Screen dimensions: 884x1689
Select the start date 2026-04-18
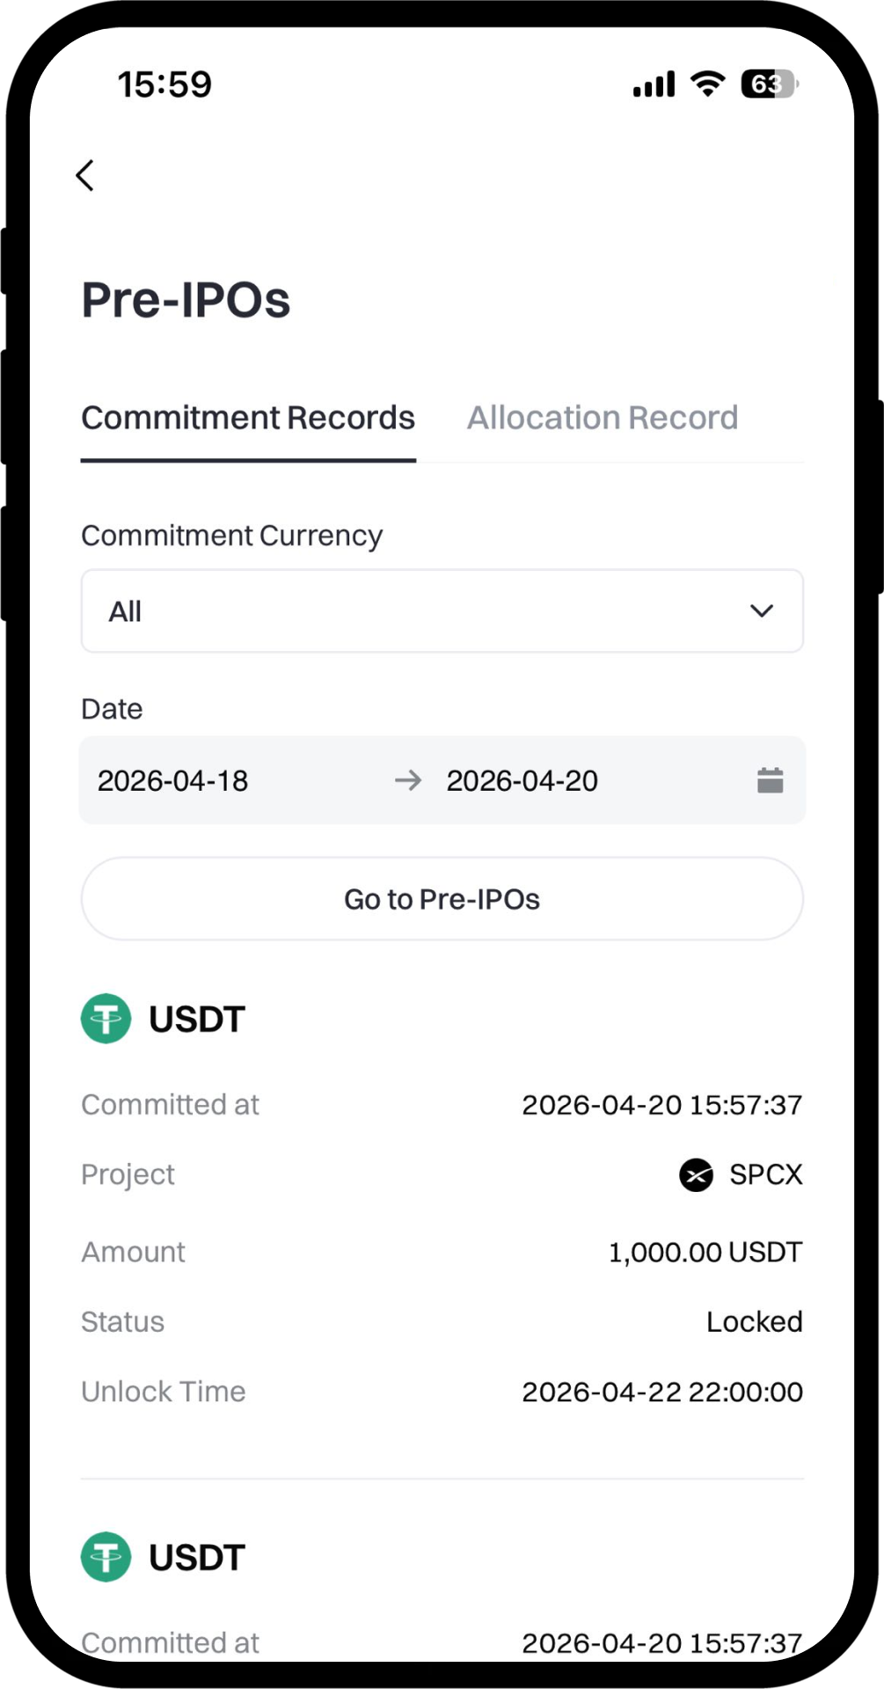(173, 780)
